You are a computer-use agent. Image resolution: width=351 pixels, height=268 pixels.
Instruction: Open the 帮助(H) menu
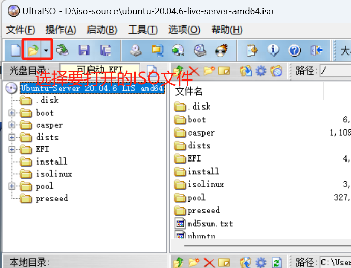coord(227,30)
